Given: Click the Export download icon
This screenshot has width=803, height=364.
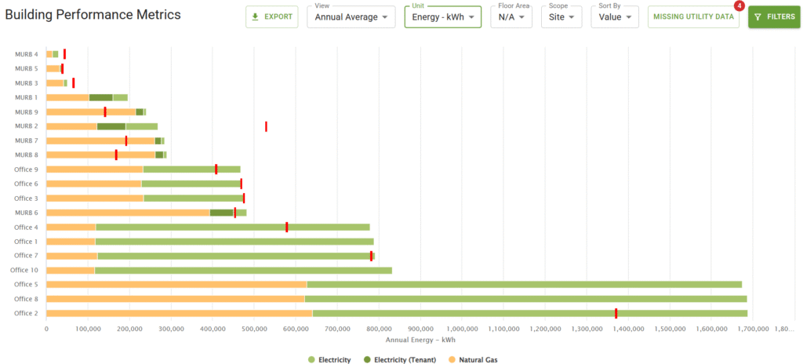Looking at the screenshot, I should [255, 16].
